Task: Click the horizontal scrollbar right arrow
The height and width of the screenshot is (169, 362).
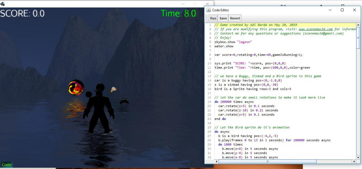Action: (354, 161)
